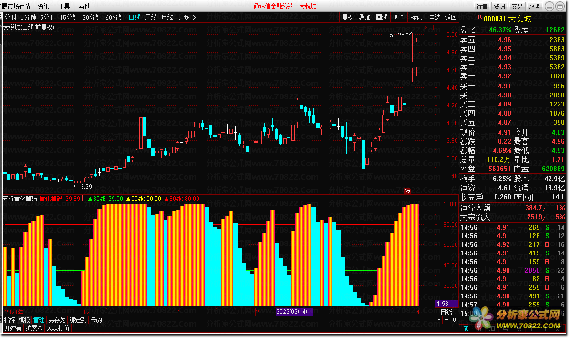
Task: Click the red split-window chart icon
Action: point(431,28)
